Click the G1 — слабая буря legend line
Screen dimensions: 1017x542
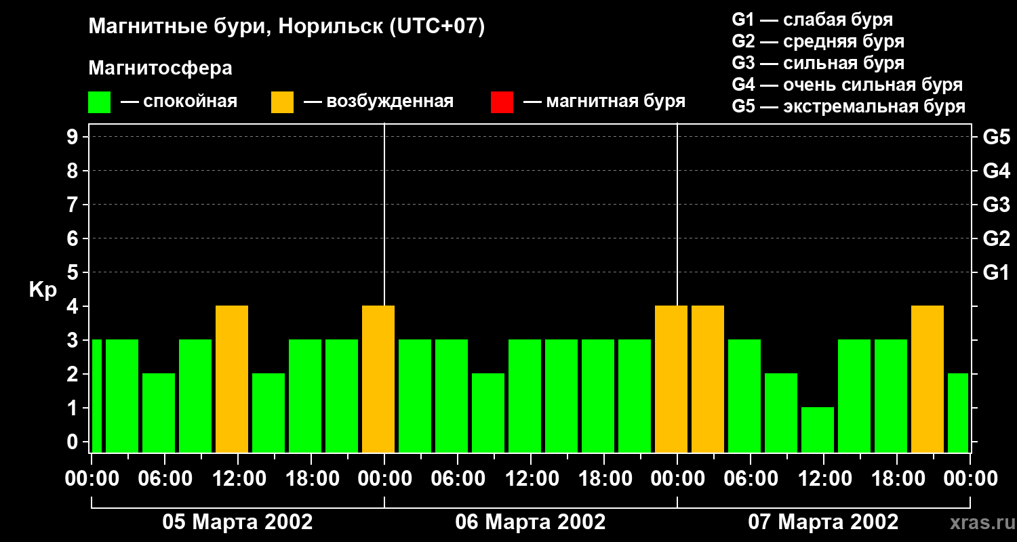812,20
